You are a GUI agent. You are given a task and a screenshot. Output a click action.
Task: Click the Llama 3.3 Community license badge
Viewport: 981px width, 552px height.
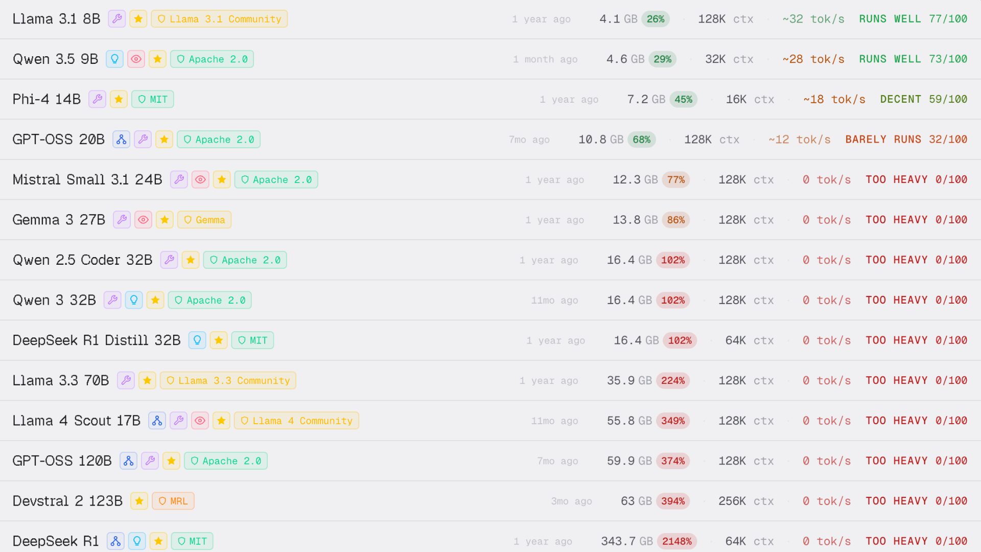(228, 381)
